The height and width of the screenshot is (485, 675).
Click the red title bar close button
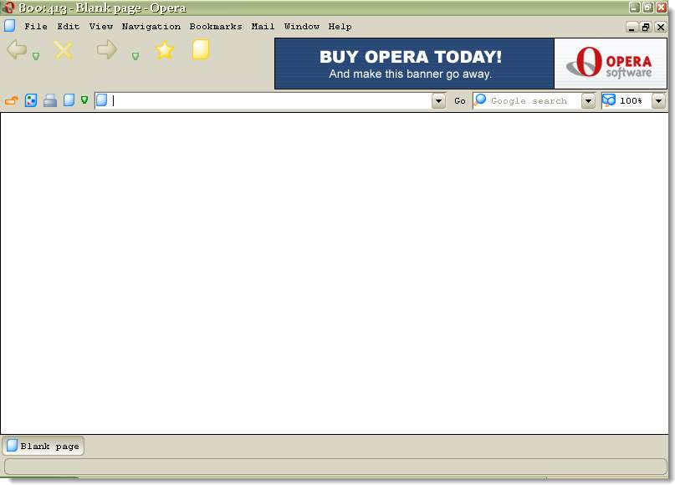[x=662, y=8]
